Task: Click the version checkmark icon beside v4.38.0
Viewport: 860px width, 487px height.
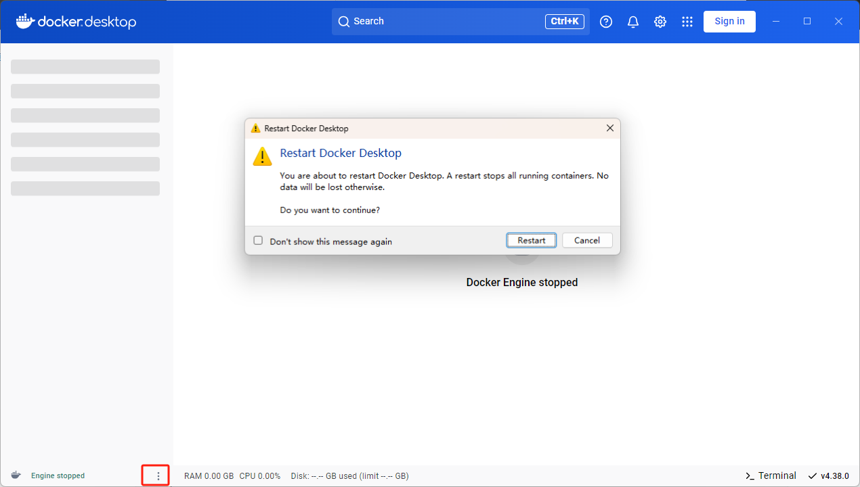Action: 812,476
